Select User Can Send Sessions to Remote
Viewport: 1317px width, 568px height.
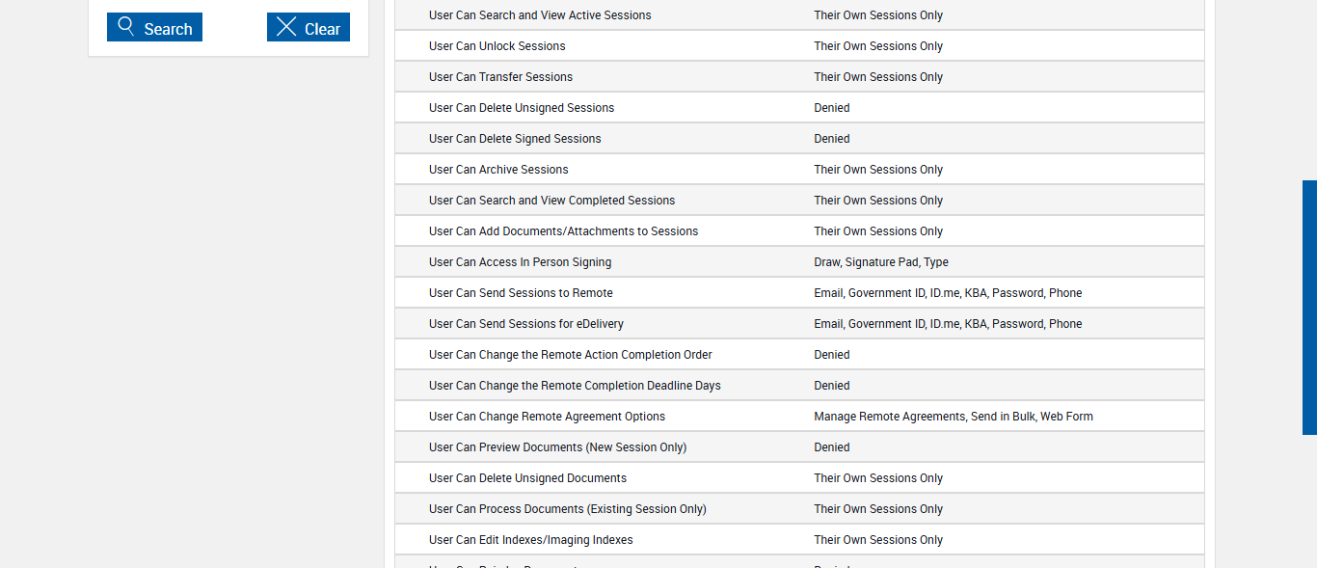(521, 293)
